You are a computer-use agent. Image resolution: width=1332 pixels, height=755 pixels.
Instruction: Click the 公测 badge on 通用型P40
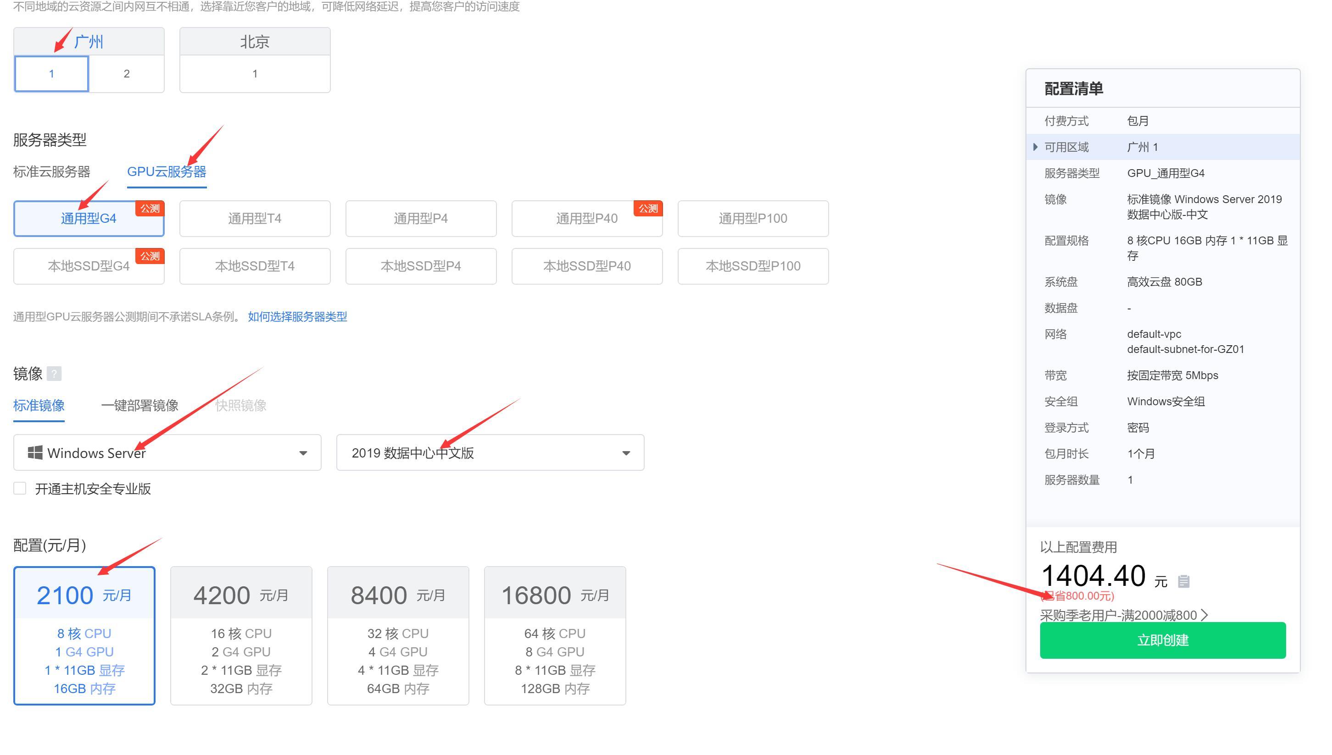648,209
